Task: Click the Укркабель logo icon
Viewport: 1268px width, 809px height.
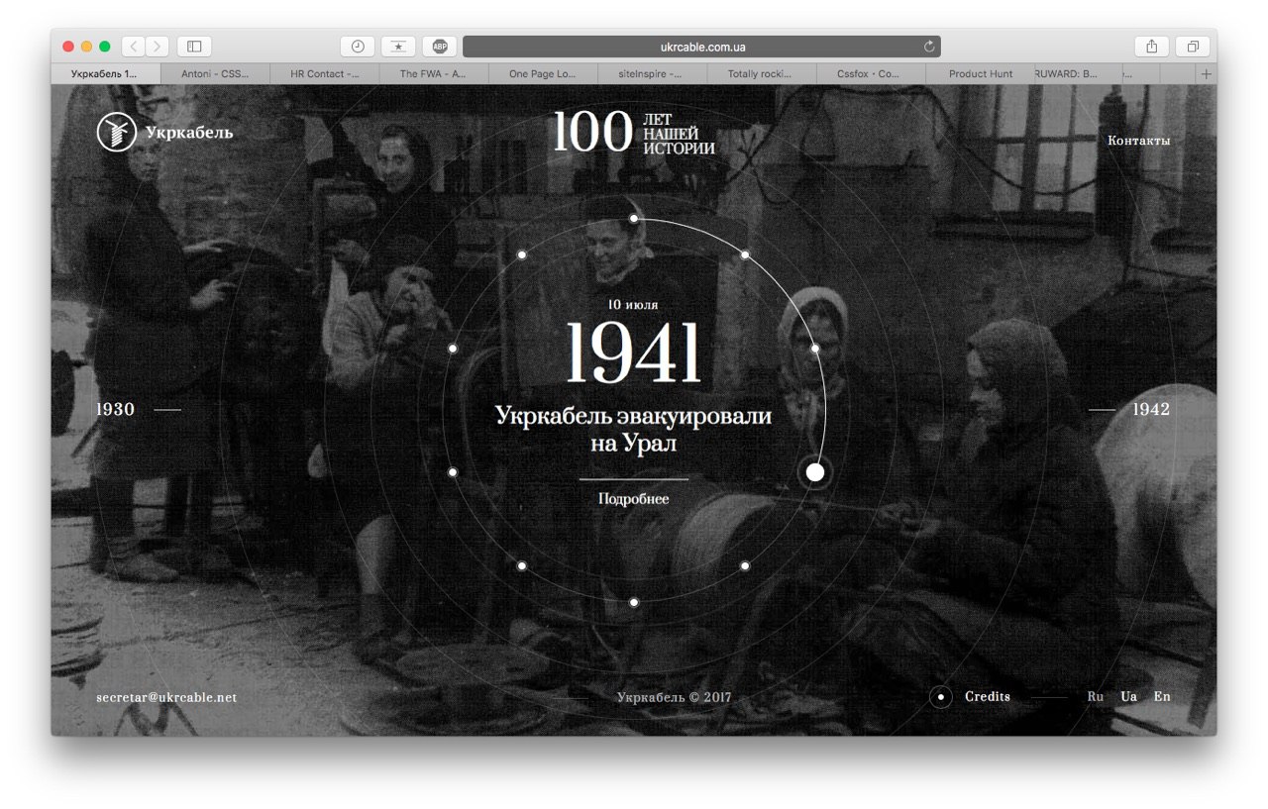Action: pyautogui.click(x=116, y=132)
